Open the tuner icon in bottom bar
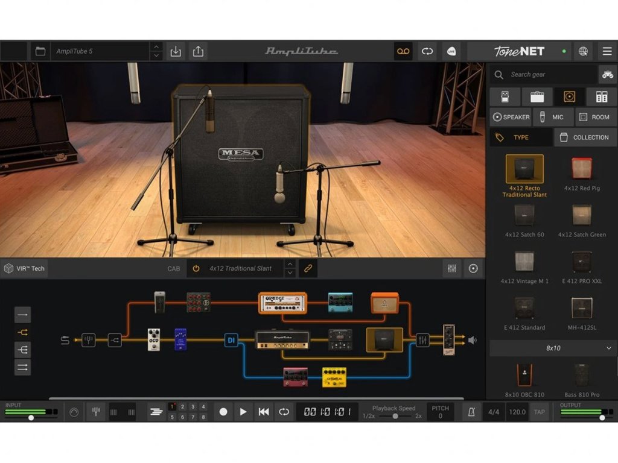This screenshot has height=463, width=618. point(95,412)
